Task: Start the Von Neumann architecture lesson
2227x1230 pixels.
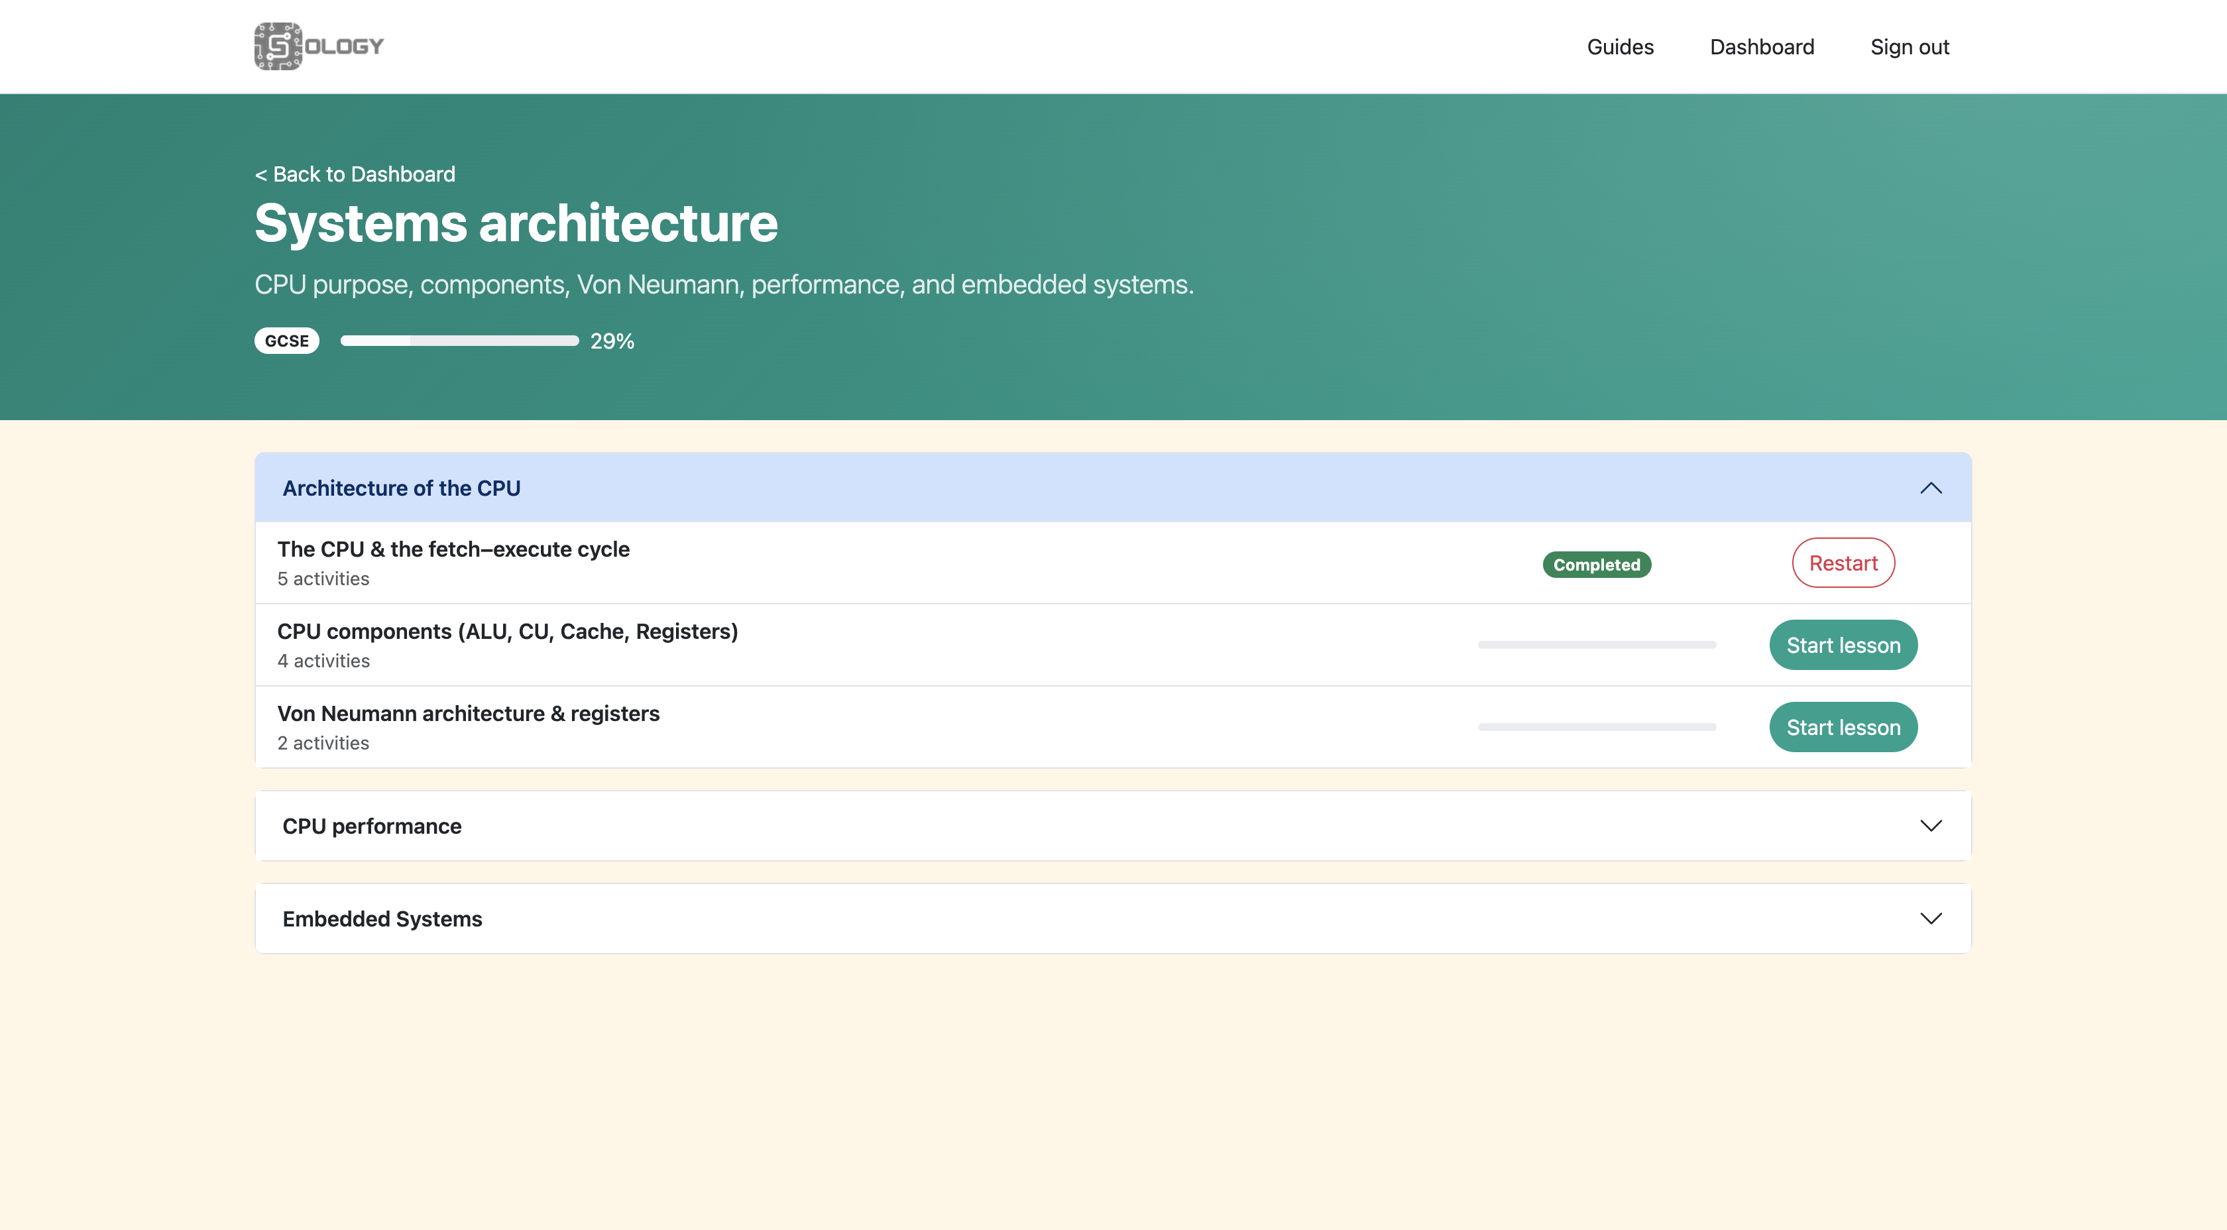Action: click(x=1843, y=728)
